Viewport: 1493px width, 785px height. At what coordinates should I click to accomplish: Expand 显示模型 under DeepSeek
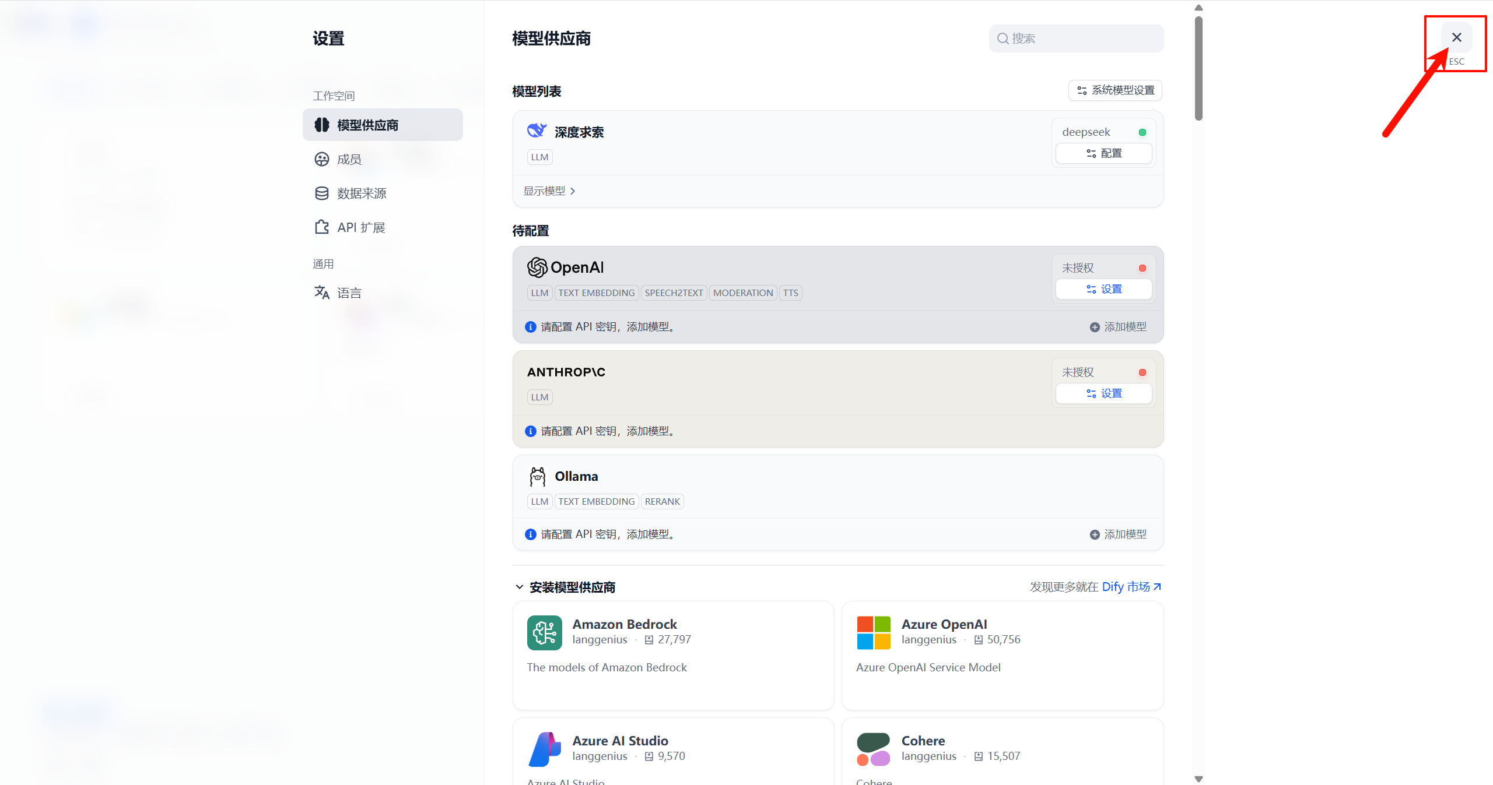[x=549, y=191]
